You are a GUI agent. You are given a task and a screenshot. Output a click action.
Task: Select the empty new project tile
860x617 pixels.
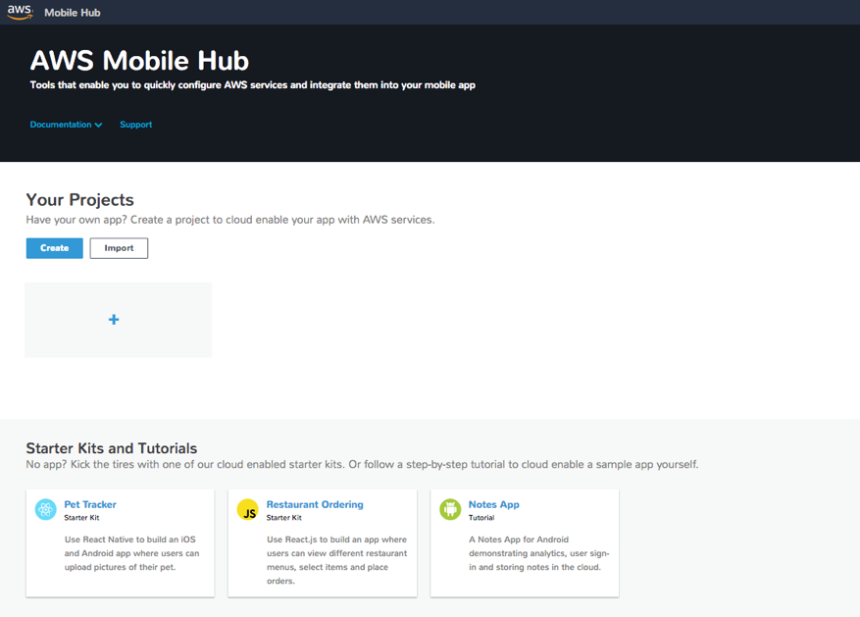coord(118,320)
